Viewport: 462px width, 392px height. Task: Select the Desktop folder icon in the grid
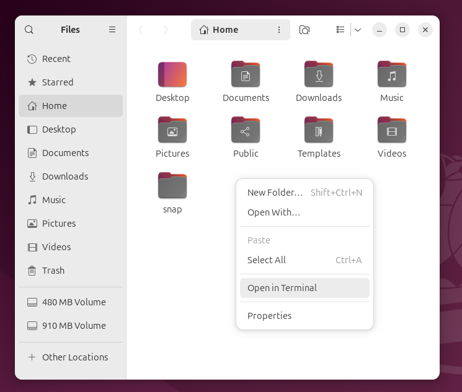(x=172, y=74)
